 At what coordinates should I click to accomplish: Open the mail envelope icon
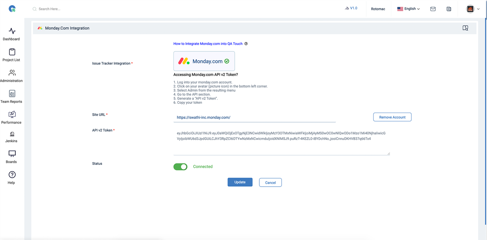click(433, 9)
